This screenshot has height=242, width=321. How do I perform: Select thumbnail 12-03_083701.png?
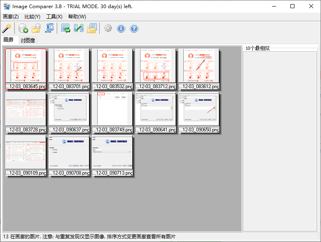pos(69,69)
